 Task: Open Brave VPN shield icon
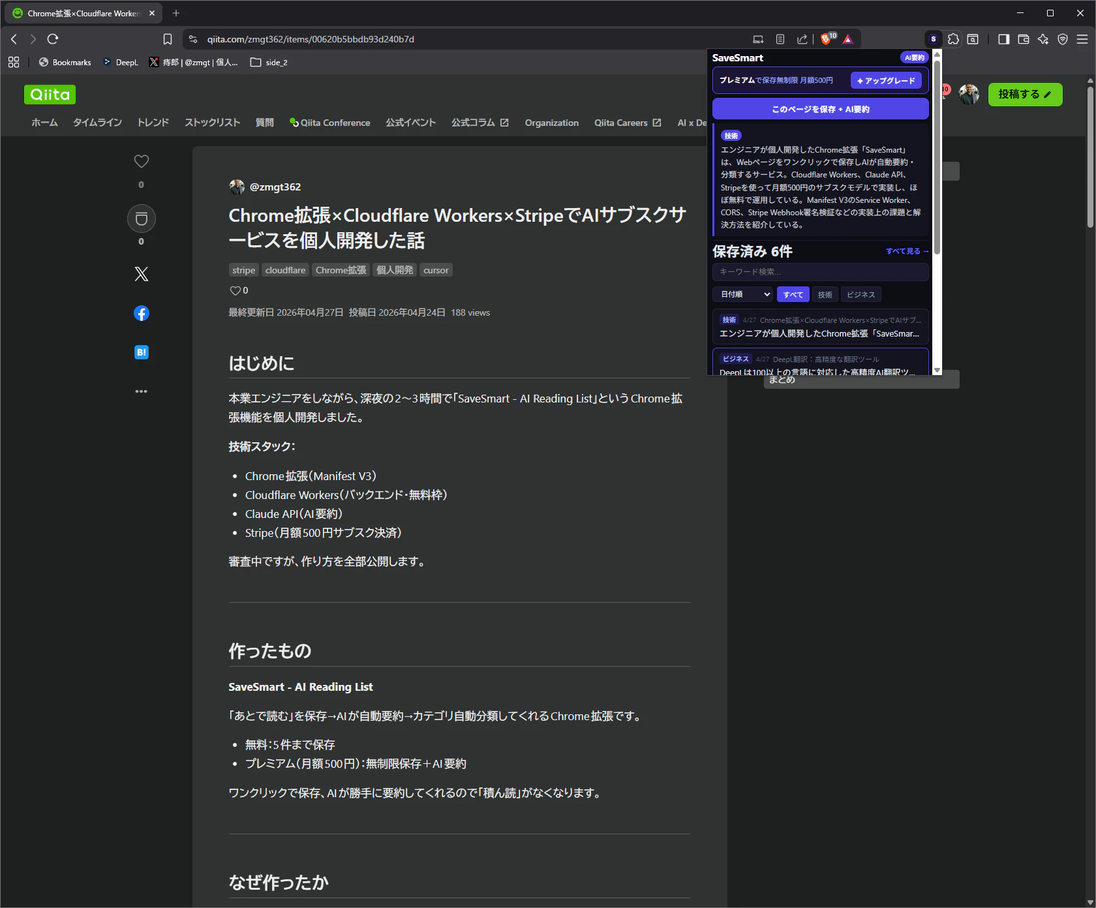[1063, 39]
